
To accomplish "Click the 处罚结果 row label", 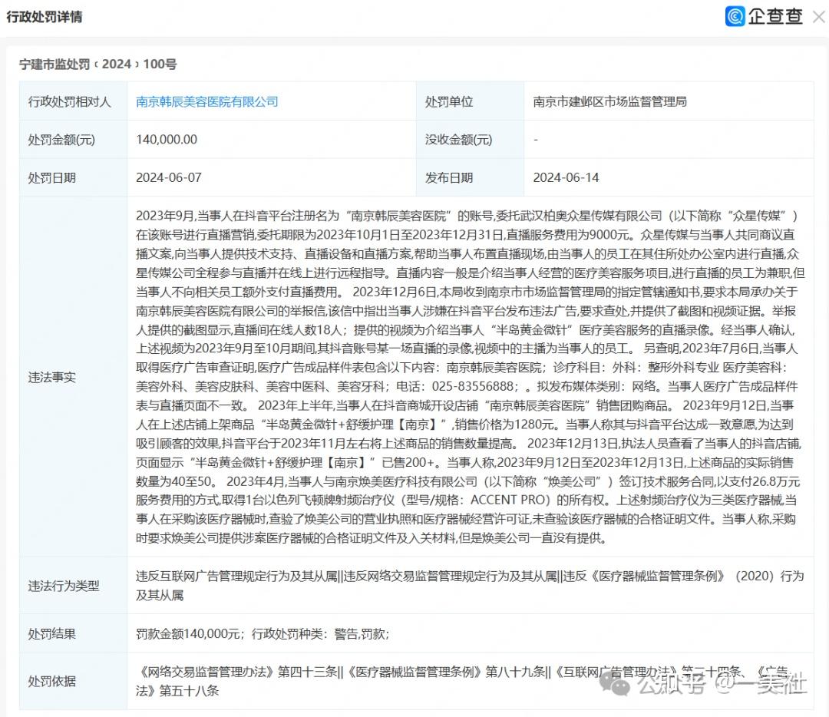I will [52, 633].
